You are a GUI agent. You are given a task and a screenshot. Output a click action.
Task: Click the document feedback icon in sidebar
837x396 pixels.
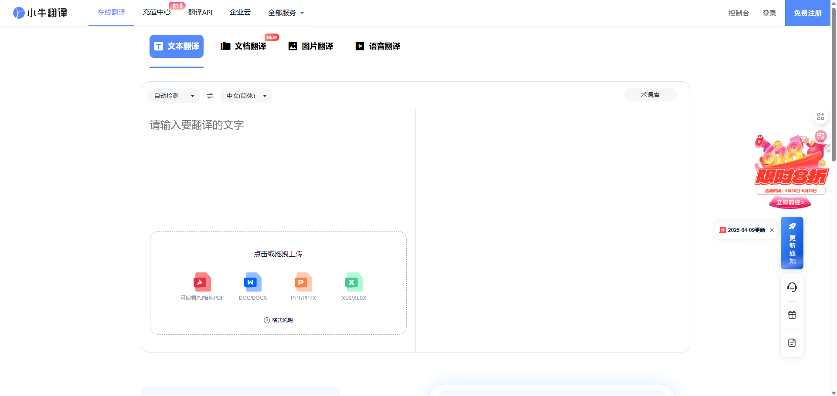tap(792, 343)
